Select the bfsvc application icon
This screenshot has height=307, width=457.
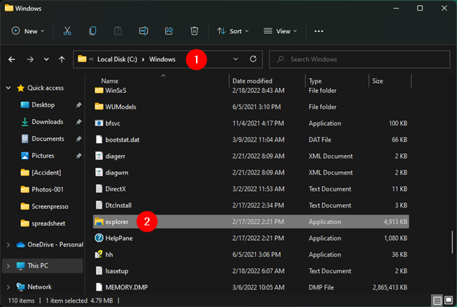point(99,123)
